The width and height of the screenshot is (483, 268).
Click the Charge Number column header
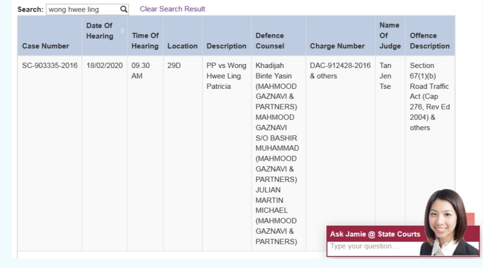point(340,36)
